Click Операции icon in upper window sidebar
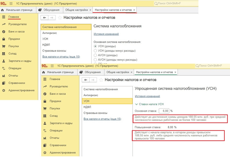Screen dimensions: 230x160 tap(4, 68)
